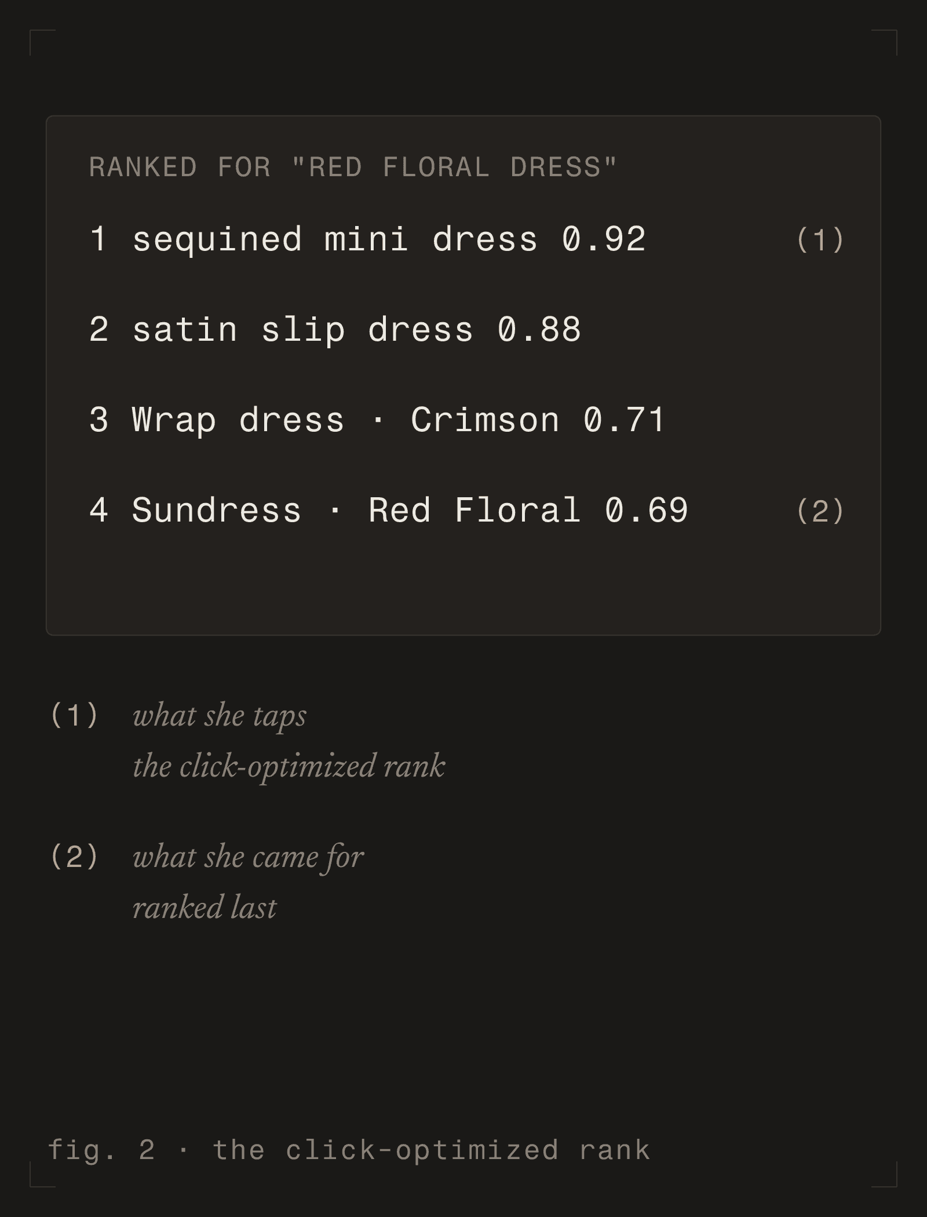
Task: Click rank number 4 in the list
Action: click(x=99, y=511)
